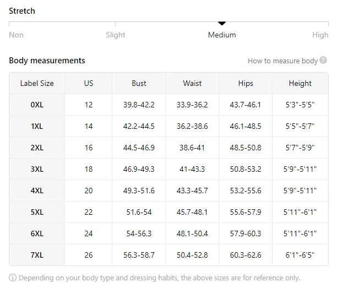337x288 pixels.
Task: Click the Medium stretch slider marker
Action: point(222,23)
